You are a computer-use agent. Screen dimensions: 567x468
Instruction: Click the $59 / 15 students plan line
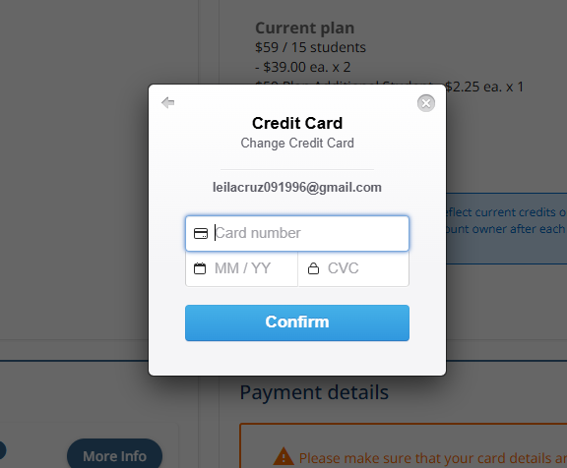(x=310, y=47)
